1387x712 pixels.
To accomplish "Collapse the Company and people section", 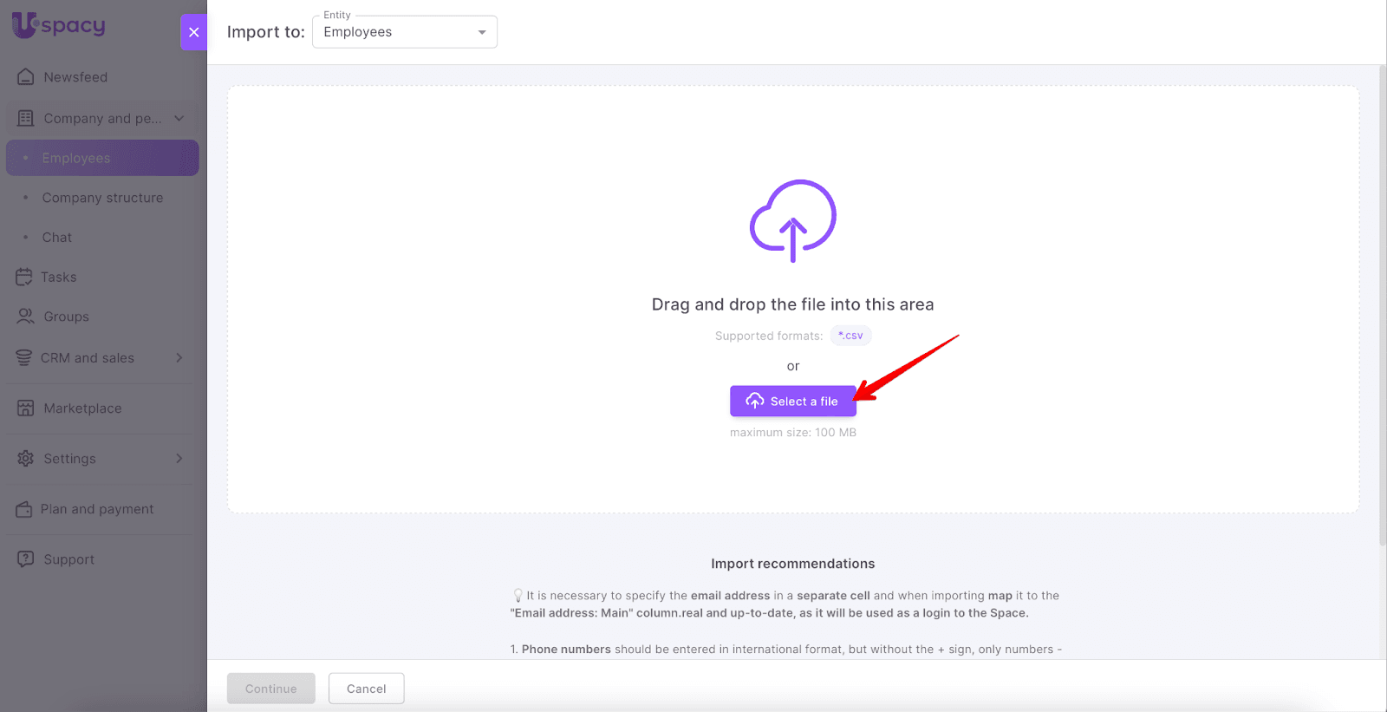I will tap(179, 119).
